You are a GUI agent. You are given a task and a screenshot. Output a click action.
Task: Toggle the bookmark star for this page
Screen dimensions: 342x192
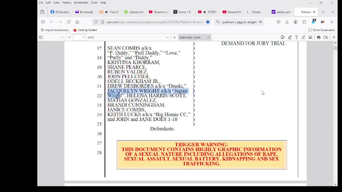[x=208, y=22]
